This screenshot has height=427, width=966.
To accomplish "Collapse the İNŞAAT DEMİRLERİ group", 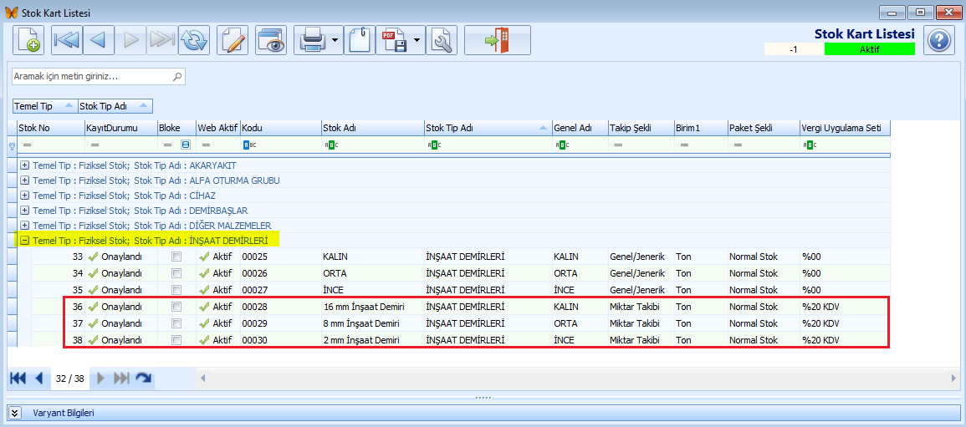I will pyautogui.click(x=24, y=241).
